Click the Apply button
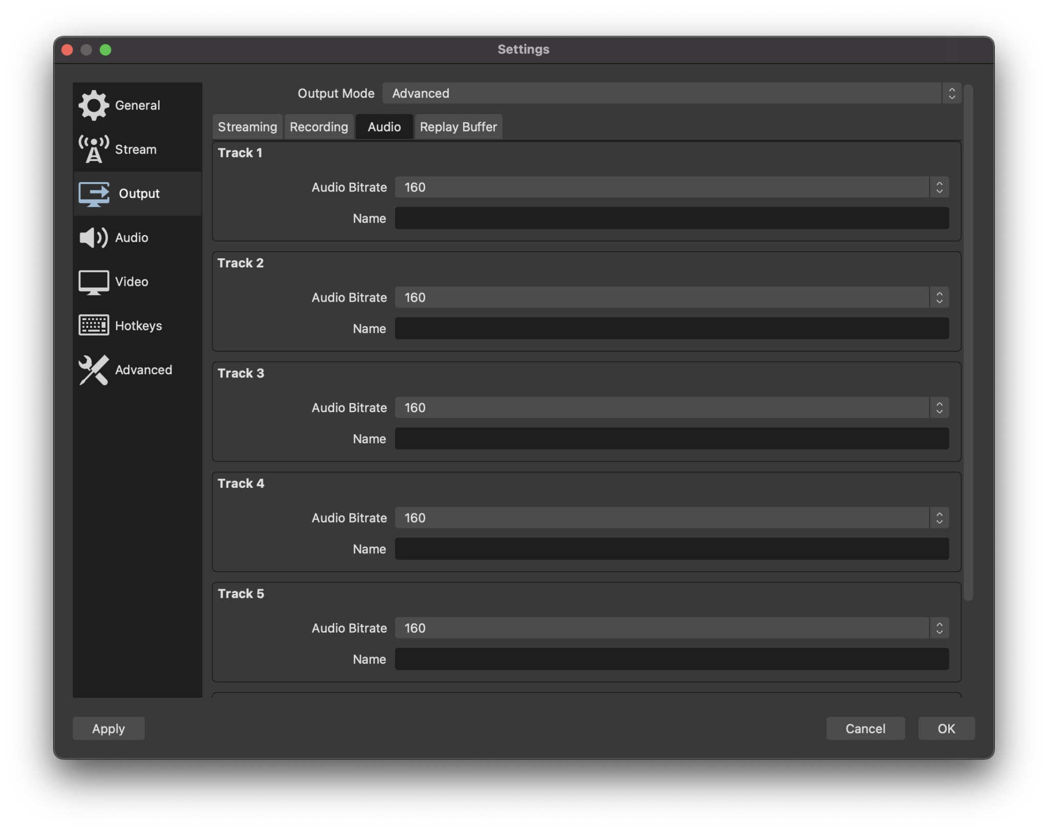 [108, 728]
